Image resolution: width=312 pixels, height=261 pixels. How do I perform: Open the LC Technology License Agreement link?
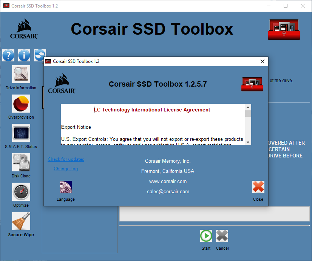click(152, 110)
